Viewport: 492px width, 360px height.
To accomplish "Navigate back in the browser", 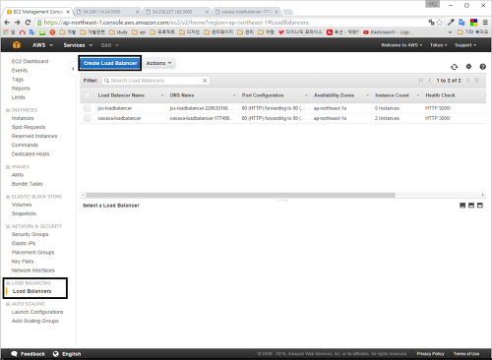I will coord(7,23).
